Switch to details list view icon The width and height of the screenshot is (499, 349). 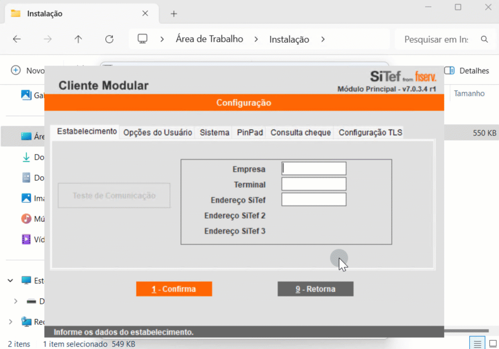coord(477,343)
